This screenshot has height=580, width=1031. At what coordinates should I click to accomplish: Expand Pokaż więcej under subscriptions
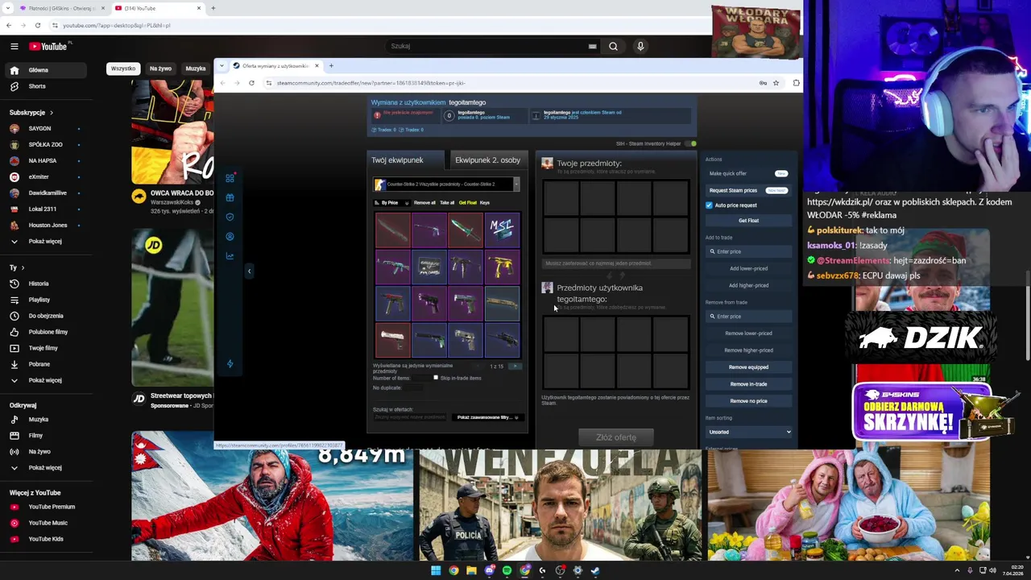[x=45, y=241]
